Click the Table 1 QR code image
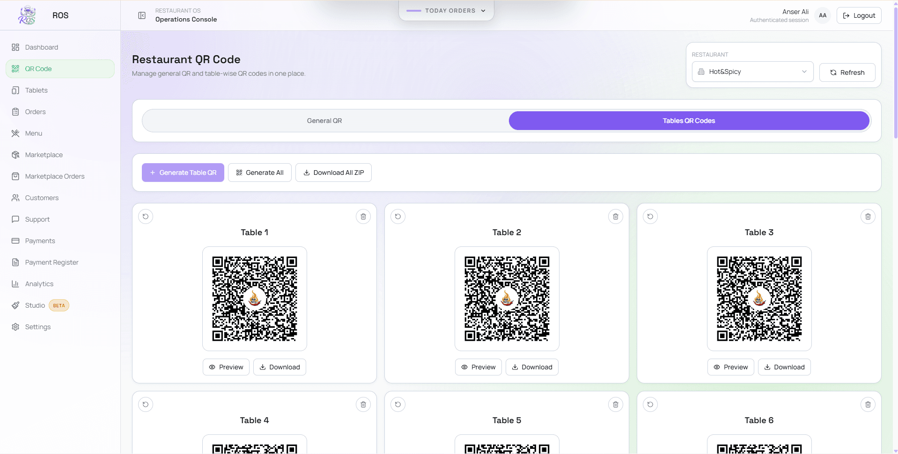 [255, 299]
